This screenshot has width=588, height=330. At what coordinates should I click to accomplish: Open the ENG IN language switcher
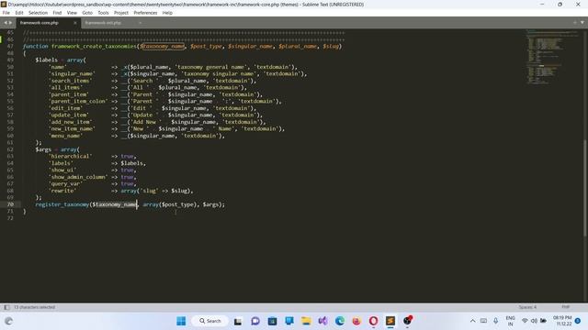pos(511,321)
